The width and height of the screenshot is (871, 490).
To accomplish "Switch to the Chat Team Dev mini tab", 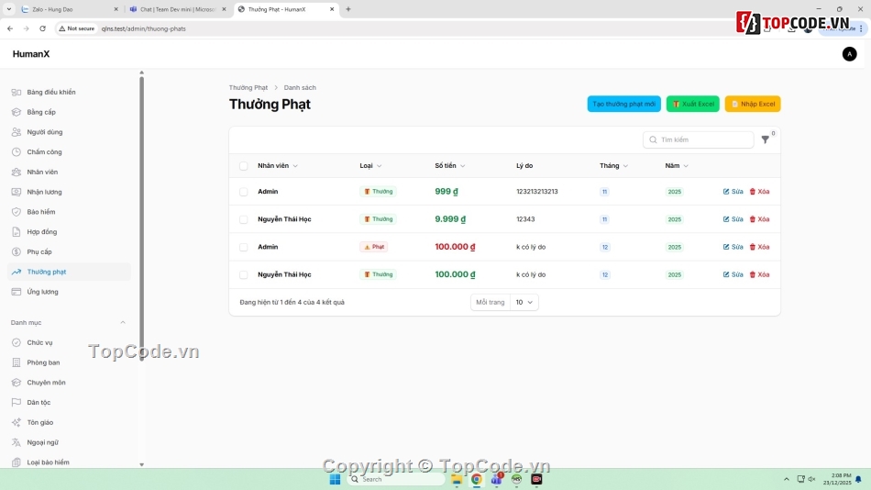I will 177,9.
